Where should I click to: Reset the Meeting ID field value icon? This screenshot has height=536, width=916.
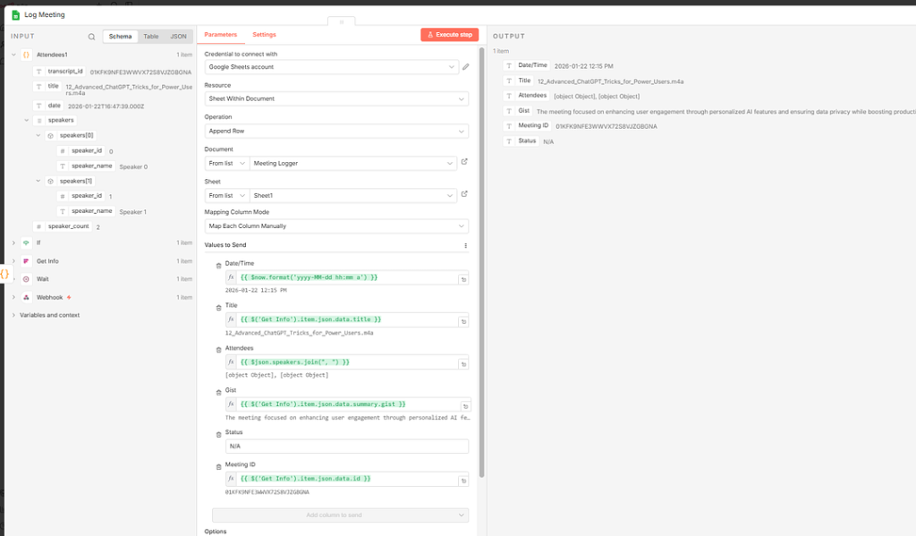pos(464,481)
